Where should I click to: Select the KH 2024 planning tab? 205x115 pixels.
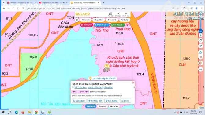click(102, 106)
